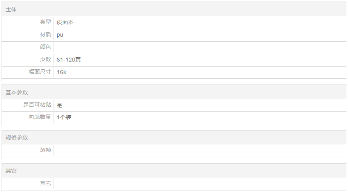Click the 1个装 packaging value
The width and height of the screenshot is (348, 192).
pyautogui.click(x=64, y=117)
